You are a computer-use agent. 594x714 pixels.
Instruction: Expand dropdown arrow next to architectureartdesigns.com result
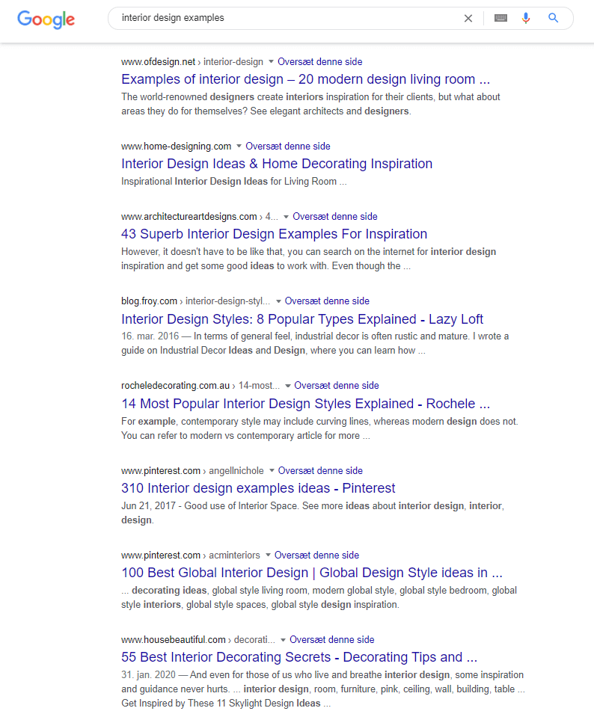click(286, 217)
